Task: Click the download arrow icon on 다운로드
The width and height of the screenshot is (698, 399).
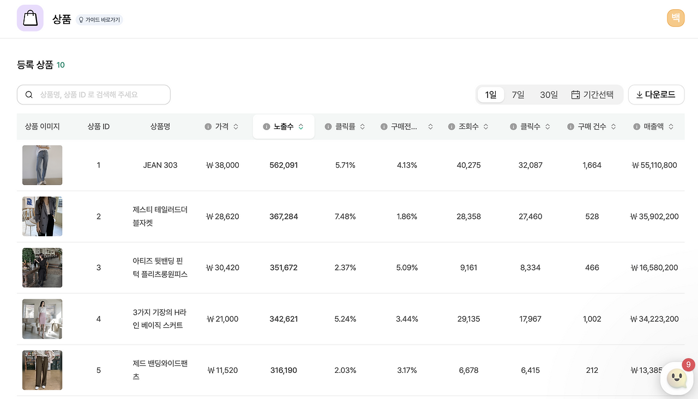Action: click(x=639, y=94)
